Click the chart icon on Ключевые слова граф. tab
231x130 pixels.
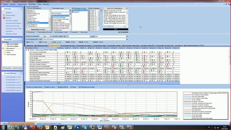pyautogui.click(x=123, y=45)
